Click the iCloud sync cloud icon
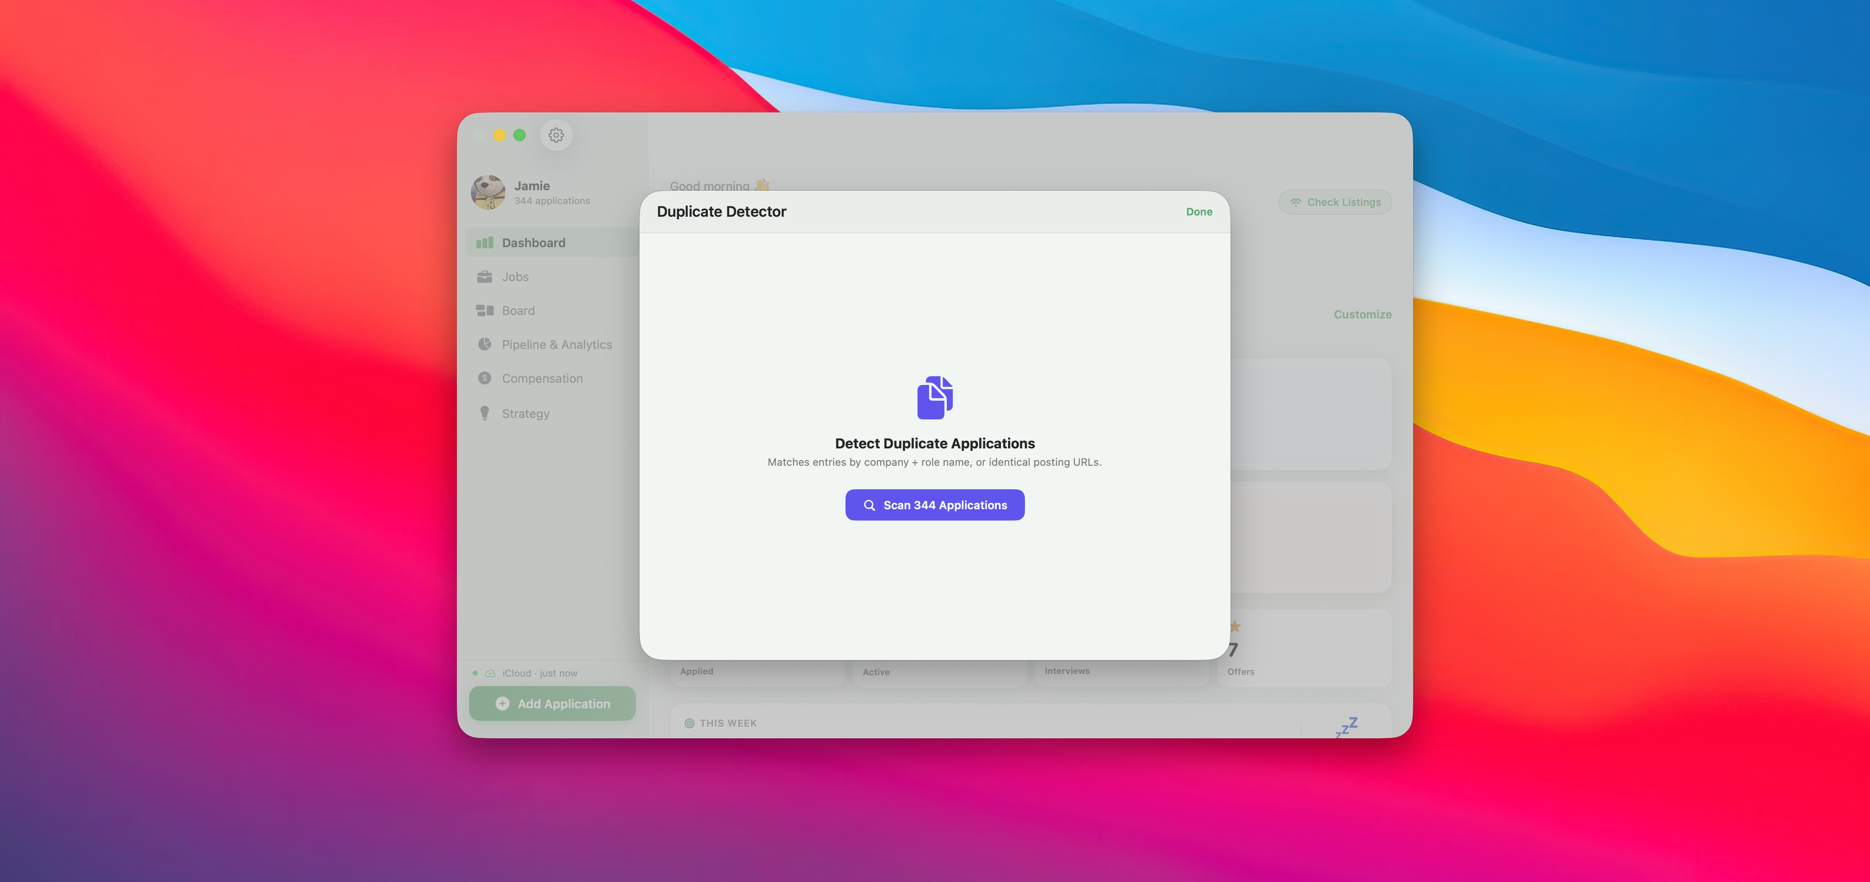This screenshot has width=1870, height=882. pyautogui.click(x=490, y=673)
